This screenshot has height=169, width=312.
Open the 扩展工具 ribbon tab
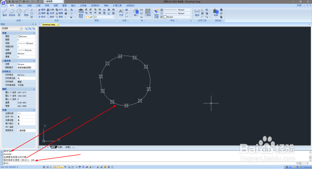tap(117, 6)
